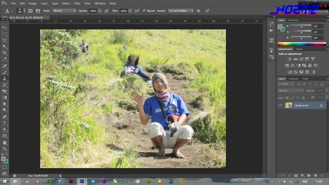Select the Pen tool
This screenshot has width=329, height=185.
pyautogui.click(x=5, y=117)
